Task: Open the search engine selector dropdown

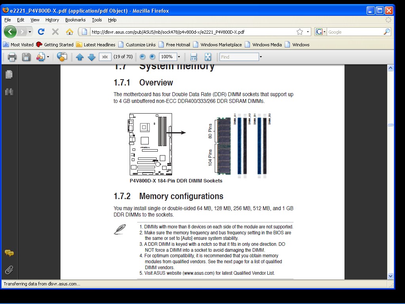Action: pos(320,32)
